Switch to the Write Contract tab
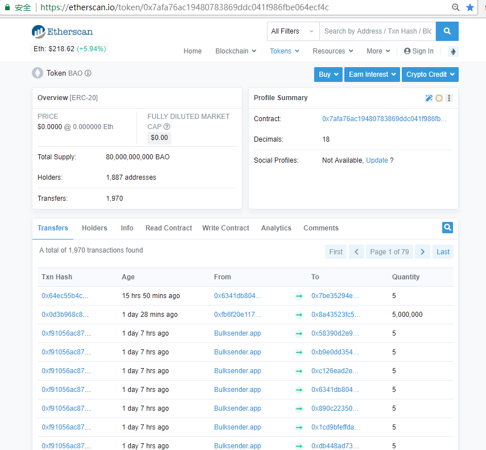The width and height of the screenshot is (486, 450). (225, 228)
